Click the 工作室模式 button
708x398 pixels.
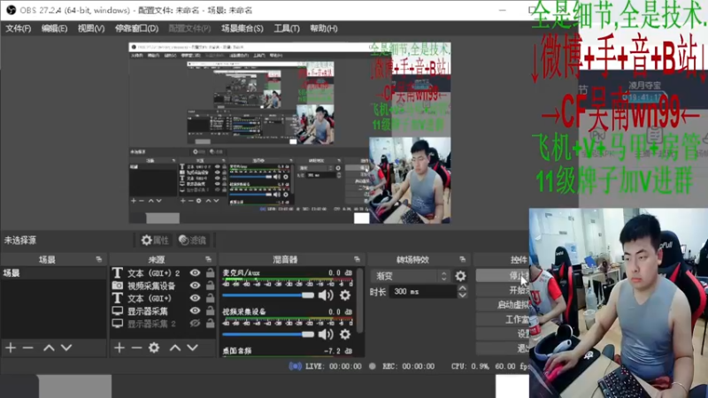[503, 319]
